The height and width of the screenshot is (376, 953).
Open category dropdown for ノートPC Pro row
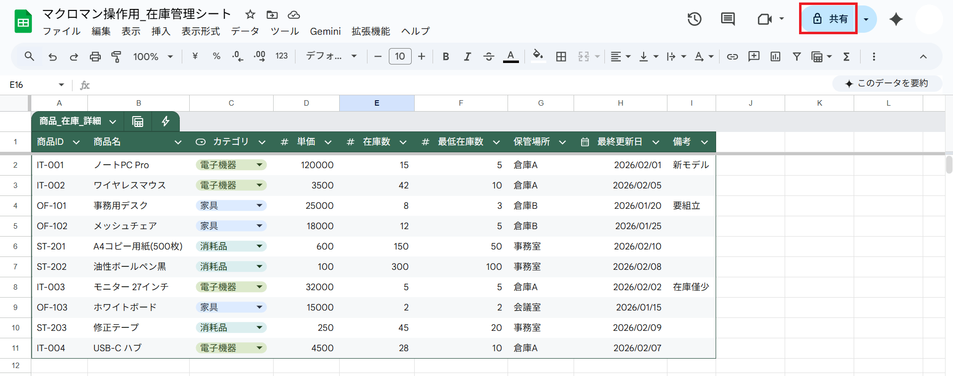point(259,165)
